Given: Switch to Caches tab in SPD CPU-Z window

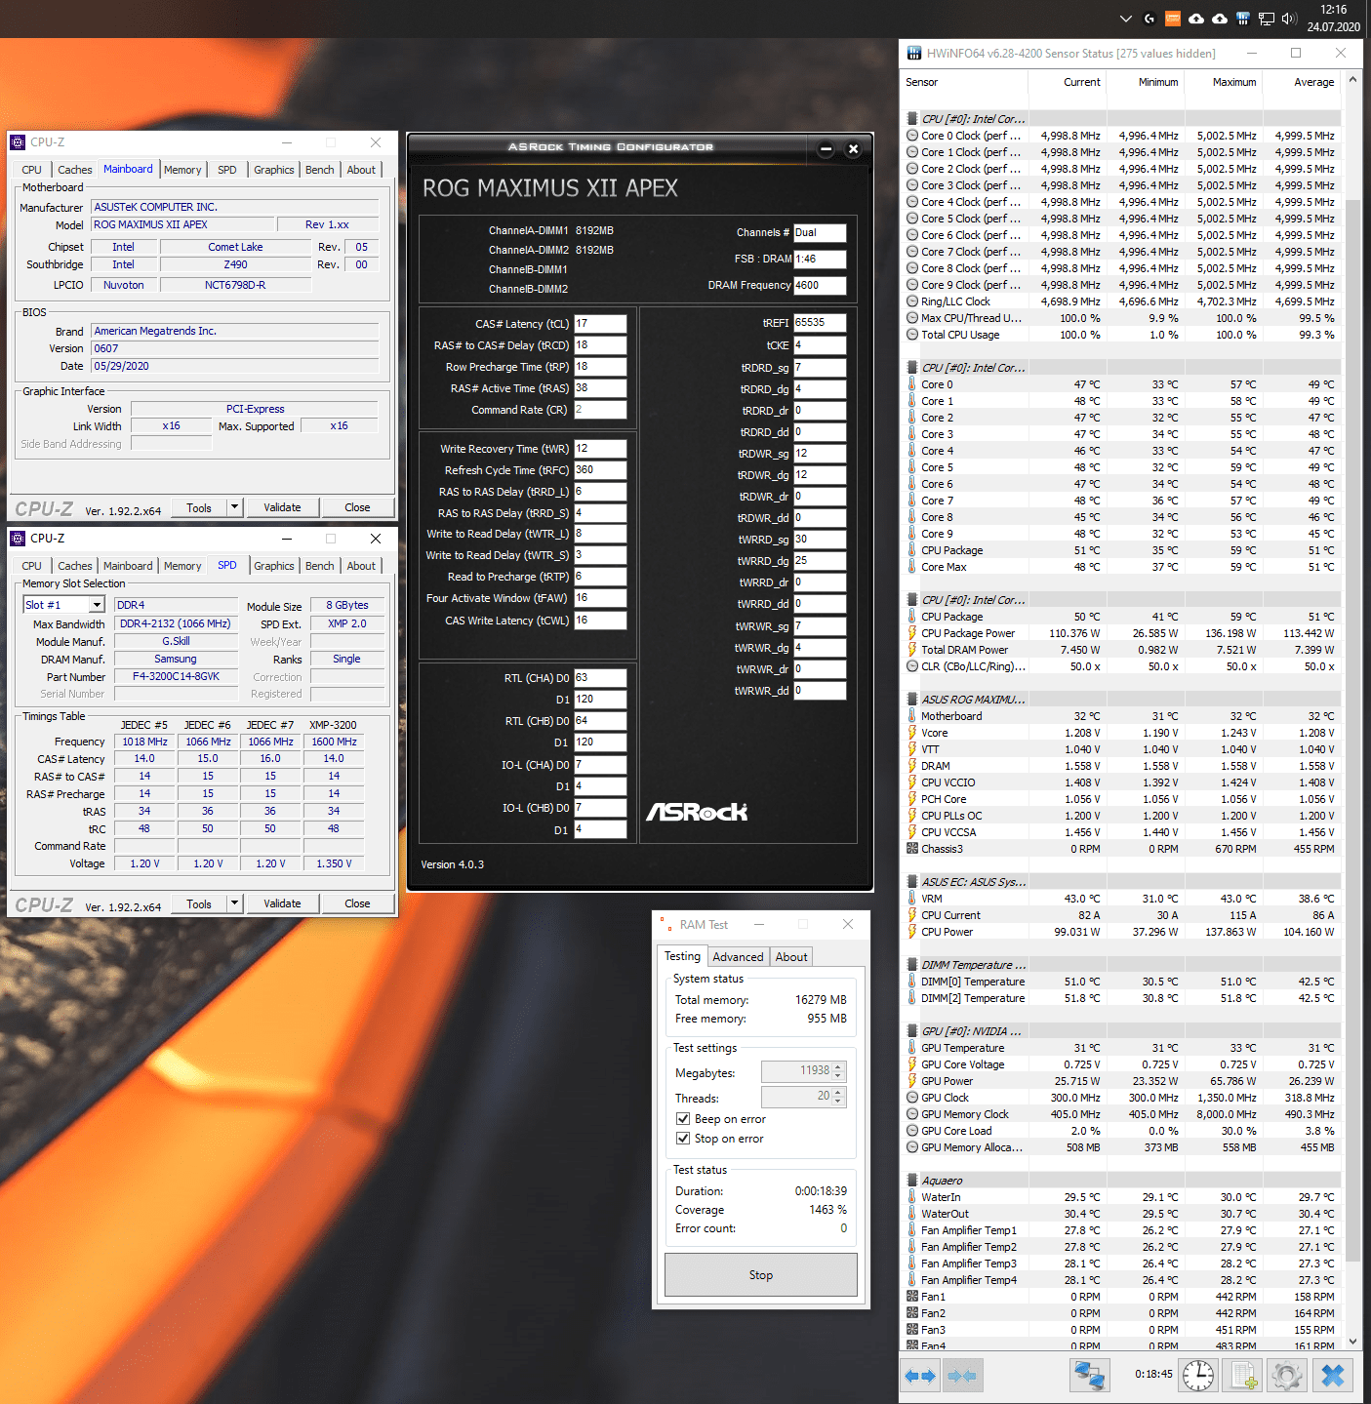Looking at the screenshot, I should (75, 566).
